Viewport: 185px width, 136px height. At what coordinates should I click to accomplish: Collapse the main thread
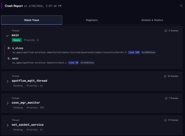pyautogui.click(x=7, y=36)
